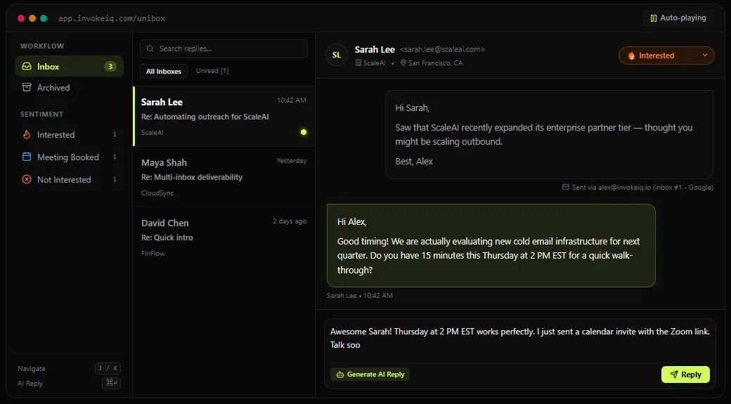Switch to the Unread (1) tab
The width and height of the screenshot is (731, 404).
click(x=212, y=71)
